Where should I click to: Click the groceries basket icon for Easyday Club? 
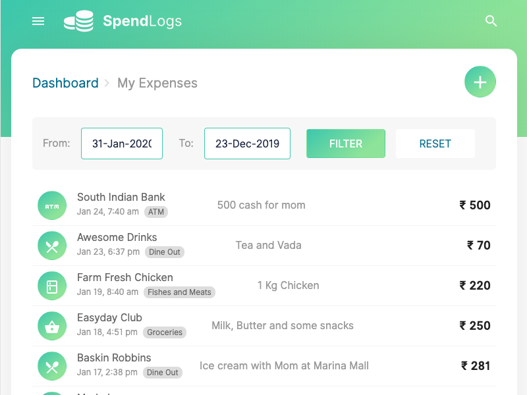(x=52, y=325)
